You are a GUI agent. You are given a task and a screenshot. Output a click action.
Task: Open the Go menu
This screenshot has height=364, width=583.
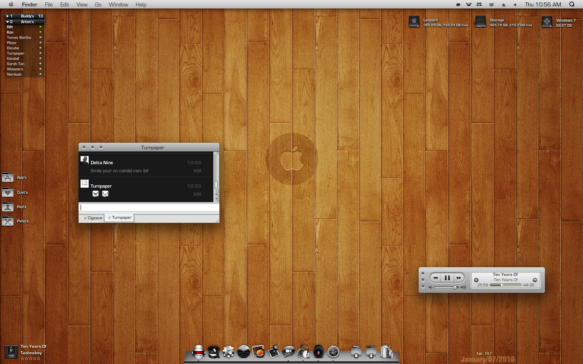(98, 4)
